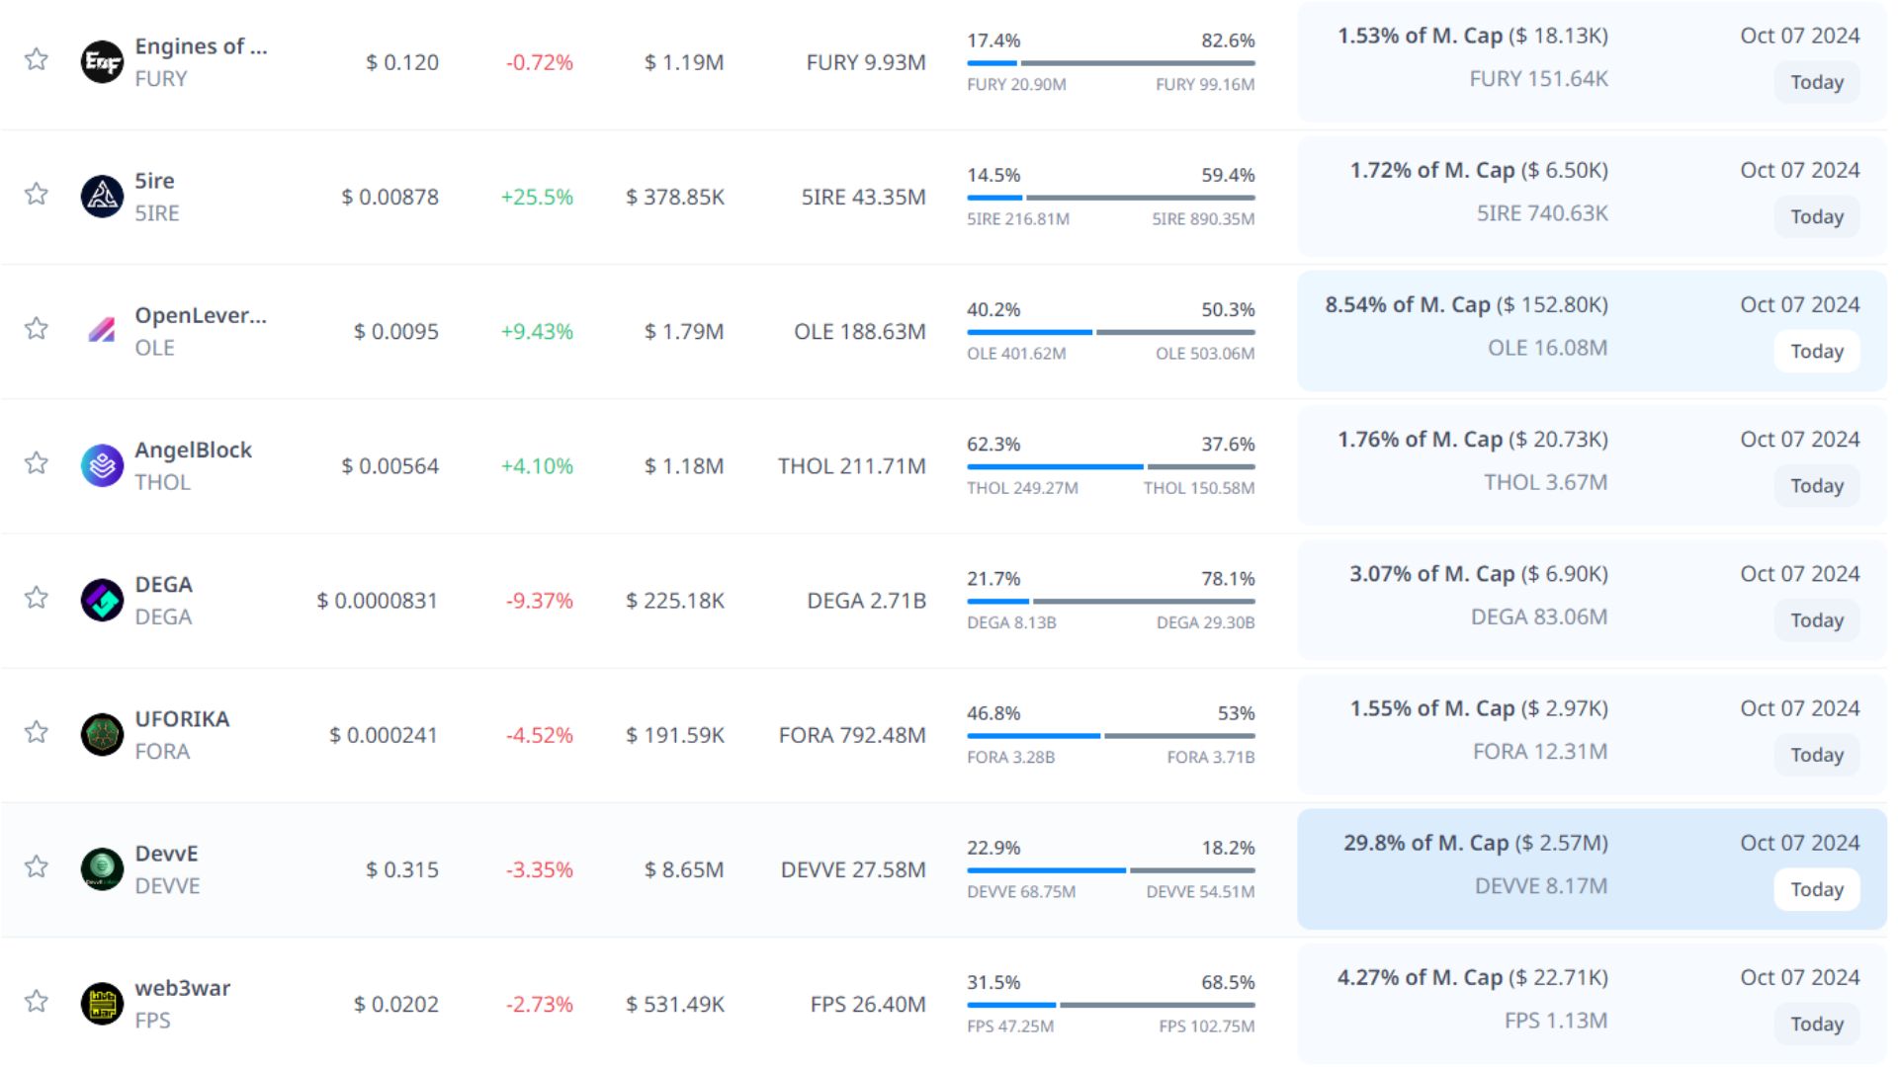Click the AngelBlock THOL logo icon
Image resolution: width=1898 pixels, height=1067 pixels.
(x=102, y=465)
